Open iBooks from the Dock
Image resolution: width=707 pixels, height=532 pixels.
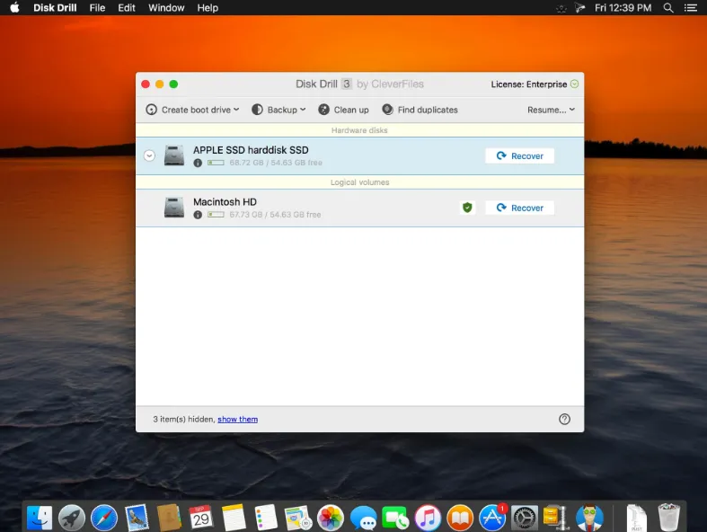coord(460,517)
